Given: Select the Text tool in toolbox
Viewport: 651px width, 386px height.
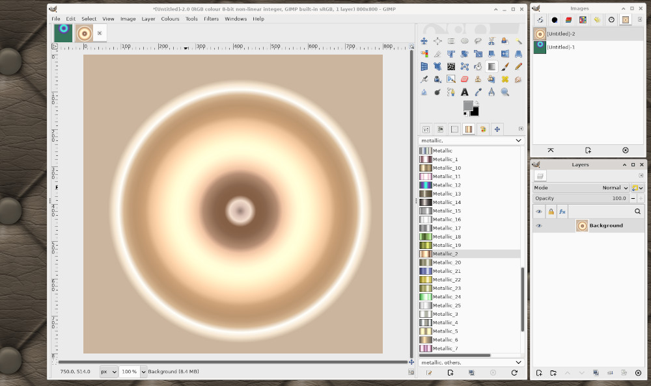Looking at the screenshot, I should tap(464, 92).
